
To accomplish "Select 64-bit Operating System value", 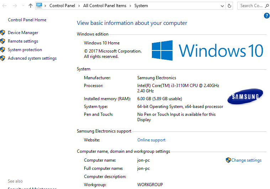I will point(180,107).
